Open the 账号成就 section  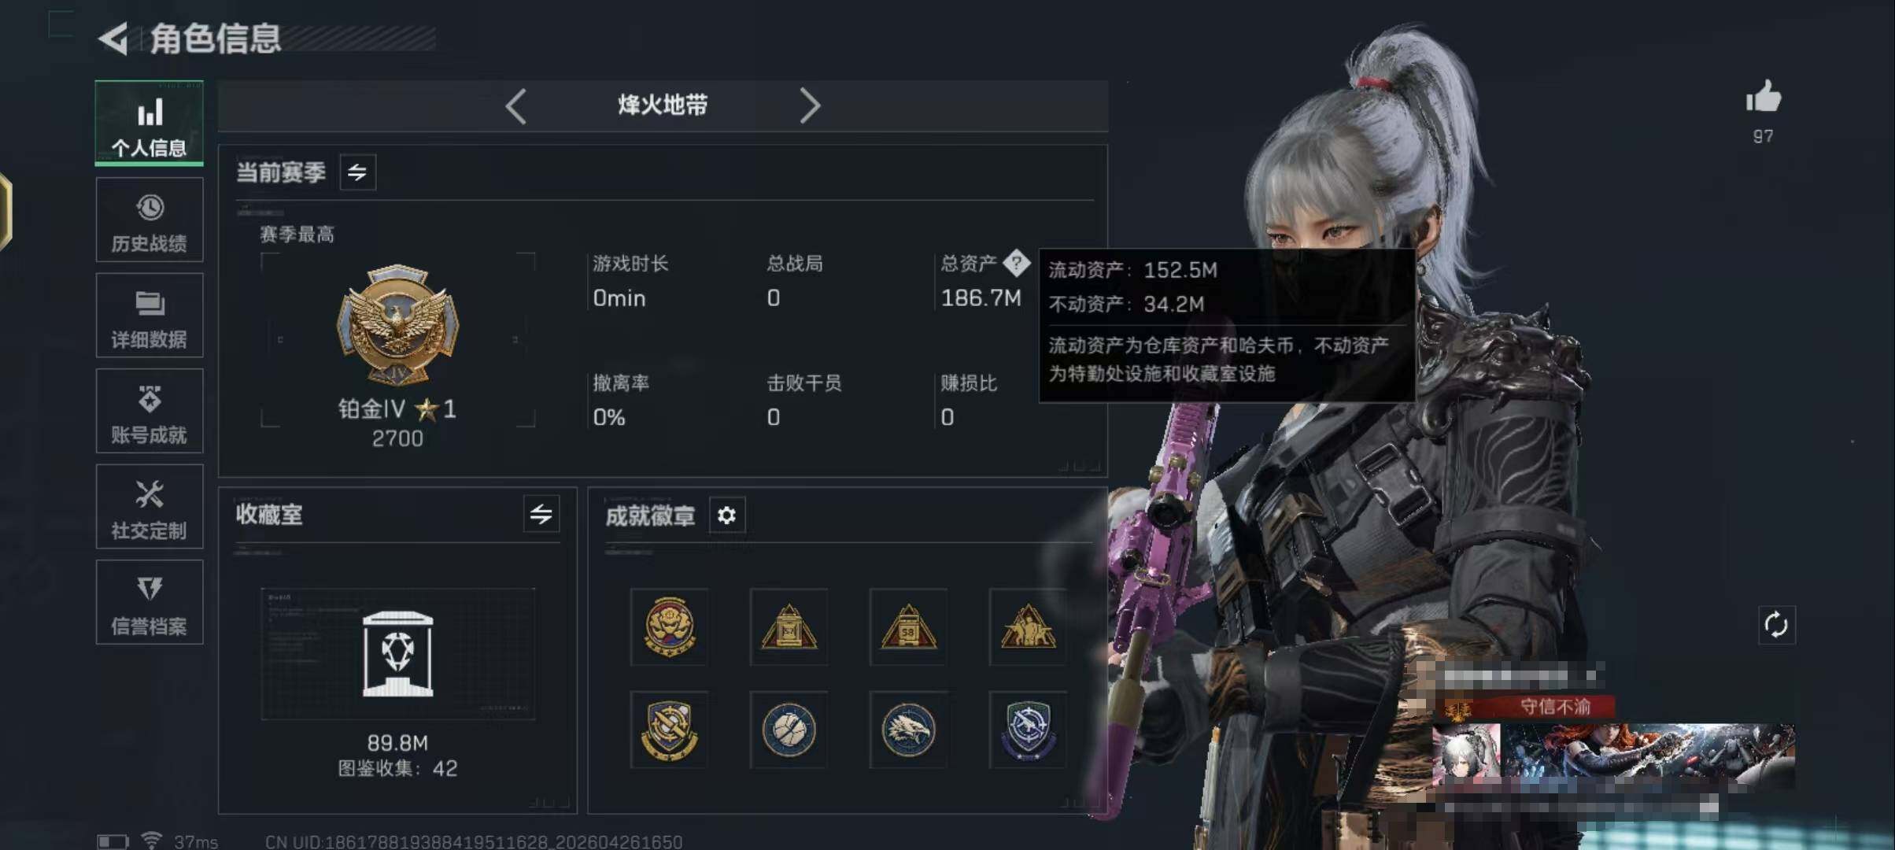click(x=150, y=411)
